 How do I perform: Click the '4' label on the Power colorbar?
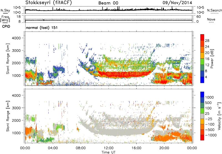pos(206,77)
